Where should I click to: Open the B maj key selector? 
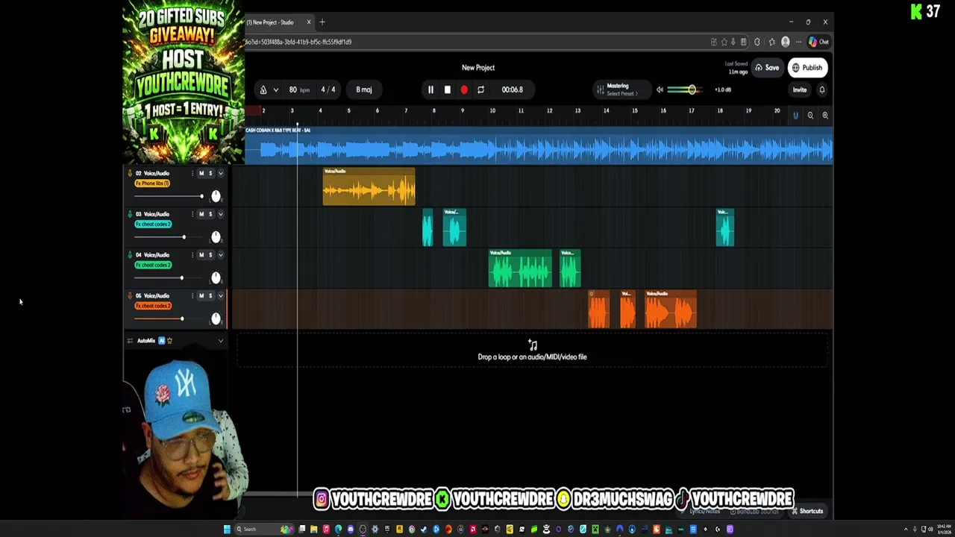pos(363,89)
